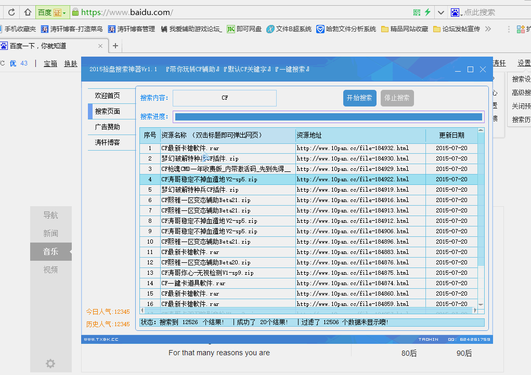Switch to 欢迎首页 tab
Image resolution: width=531 pixels, height=375 pixels.
click(108, 96)
